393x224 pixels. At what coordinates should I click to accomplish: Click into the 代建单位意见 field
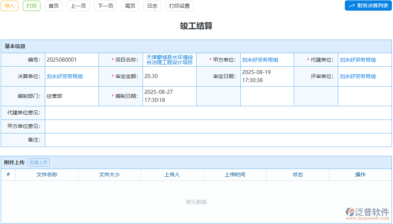tap(147, 113)
